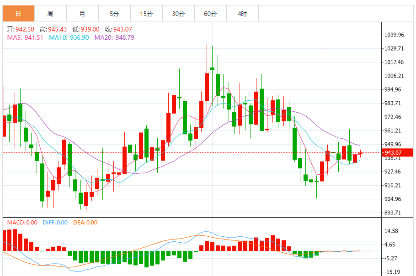This screenshot has height=276, width=416.
Task: Click the opening price 开:942.50
Action: tap(21, 29)
